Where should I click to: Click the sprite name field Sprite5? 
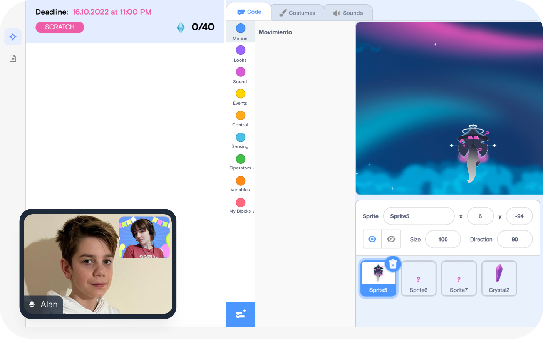(x=419, y=216)
